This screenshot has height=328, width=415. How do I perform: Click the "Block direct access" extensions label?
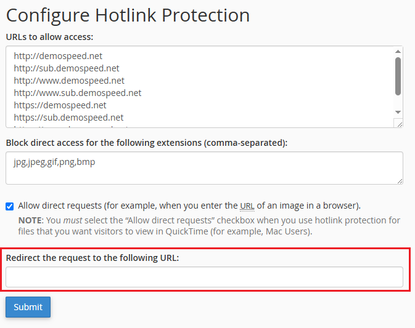pos(147,143)
